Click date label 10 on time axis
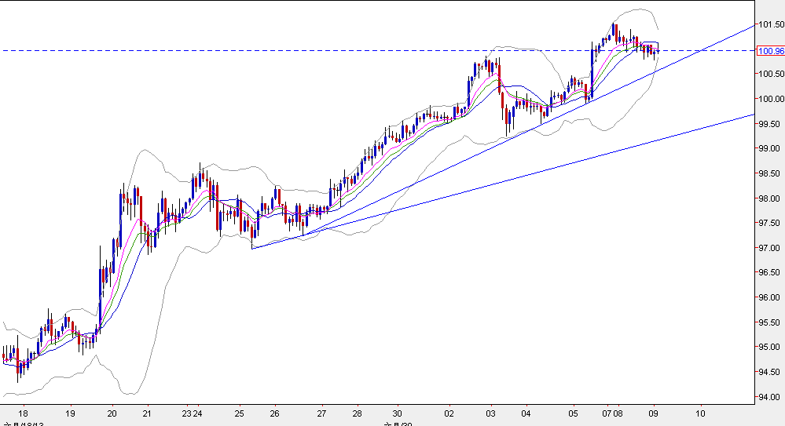Image resolution: width=785 pixels, height=426 pixels. (700, 413)
